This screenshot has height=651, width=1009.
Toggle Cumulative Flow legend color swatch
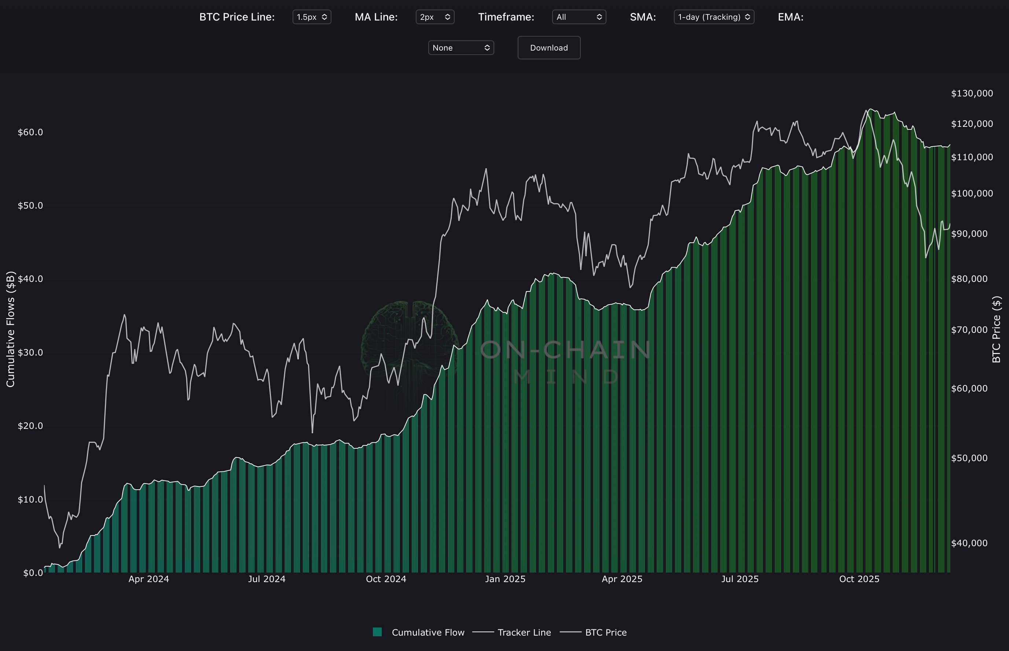(x=378, y=632)
